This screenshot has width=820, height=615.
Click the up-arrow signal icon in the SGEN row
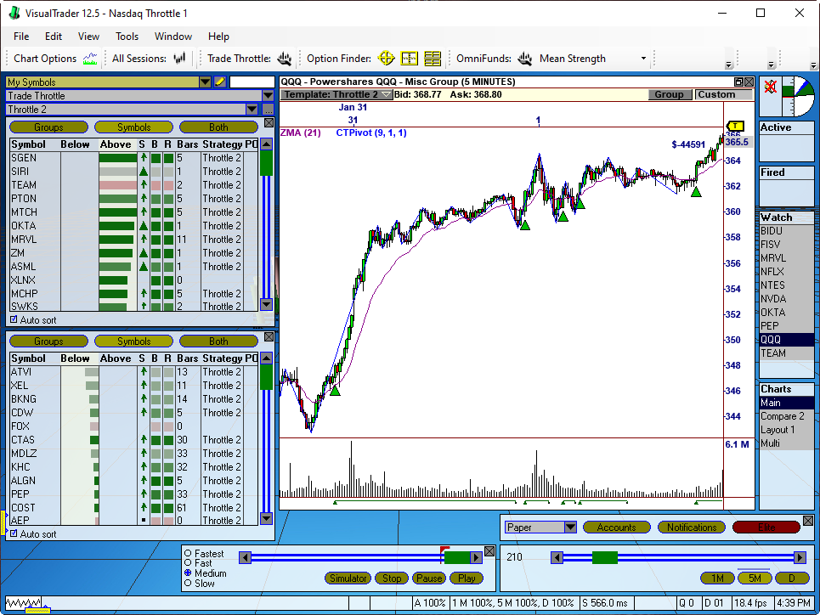point(144,157)
